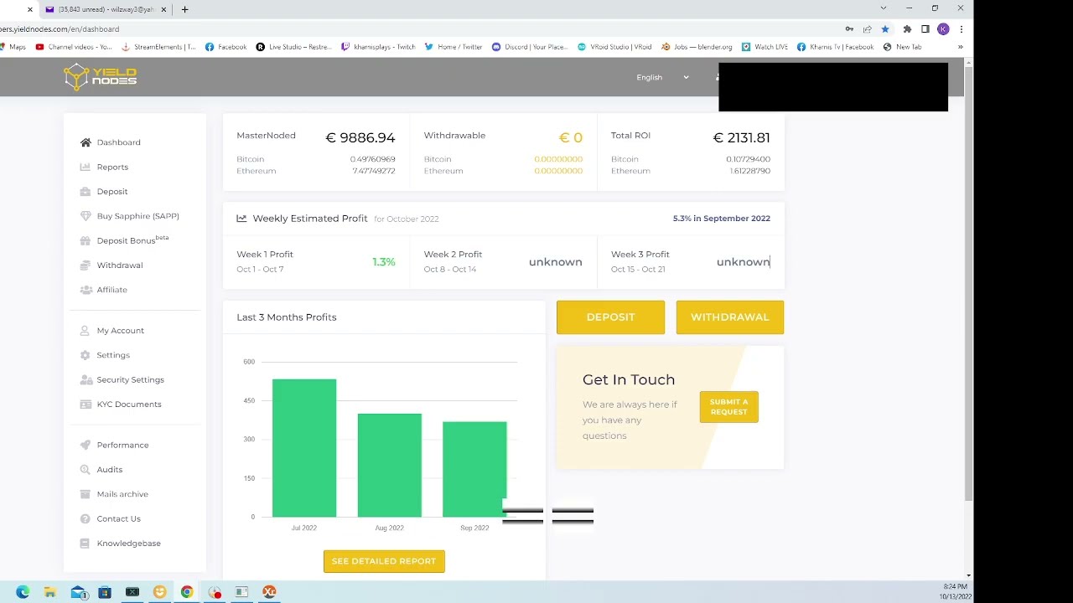Click the Aug 2022 profit bar
Image resolution: width=1073 pixels, height=603 pixels.
pyautogui.click(x=390, y=465)
